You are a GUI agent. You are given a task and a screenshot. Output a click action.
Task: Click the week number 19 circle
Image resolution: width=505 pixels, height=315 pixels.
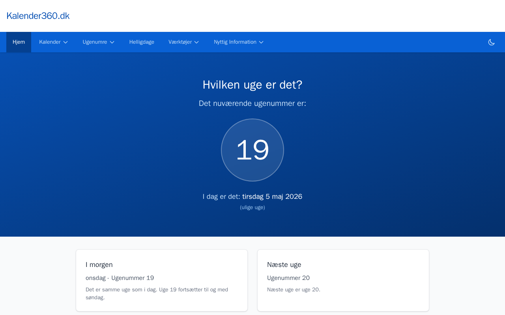click(x=252, y=150)
